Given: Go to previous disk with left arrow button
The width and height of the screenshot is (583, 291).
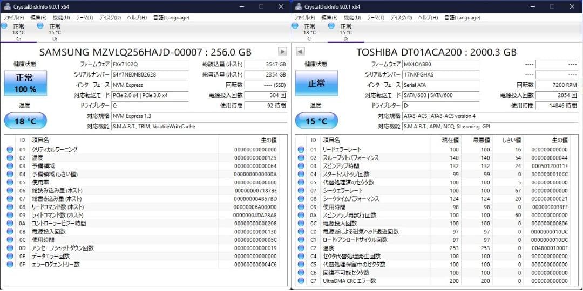Looking at the screenshot, I should click(x=301, y=52).
